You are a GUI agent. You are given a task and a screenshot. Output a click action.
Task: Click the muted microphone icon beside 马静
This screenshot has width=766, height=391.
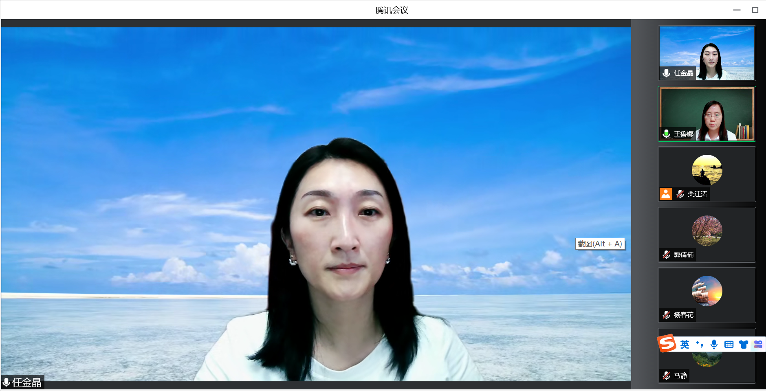click(666, 376)
